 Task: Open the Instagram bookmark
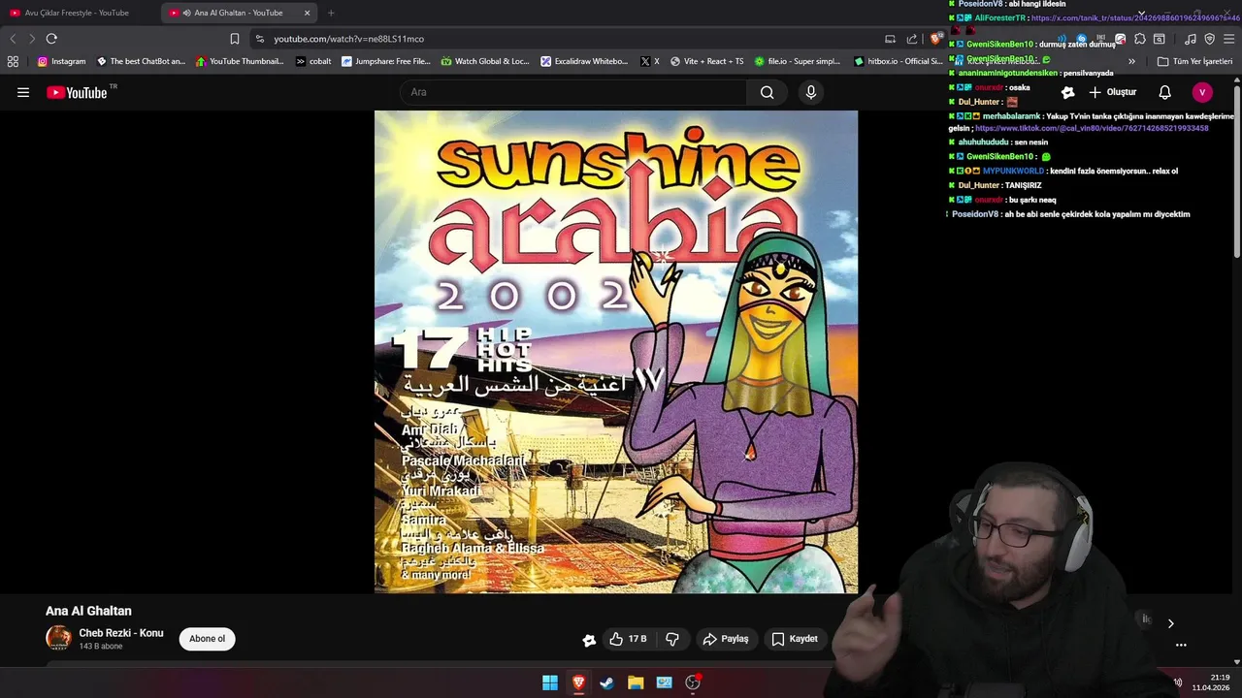(x=61, y=61)
